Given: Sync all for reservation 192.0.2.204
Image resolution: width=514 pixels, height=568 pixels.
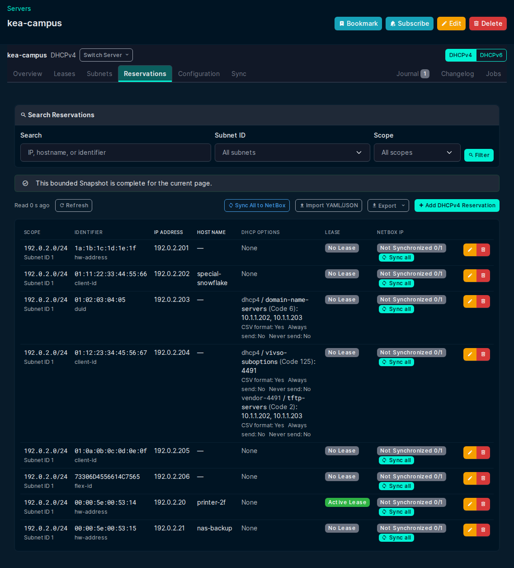Looking at the screenshot, I should coord(396,362).
